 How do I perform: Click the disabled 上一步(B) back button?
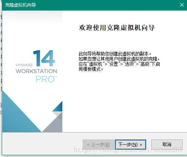point(98,145)
